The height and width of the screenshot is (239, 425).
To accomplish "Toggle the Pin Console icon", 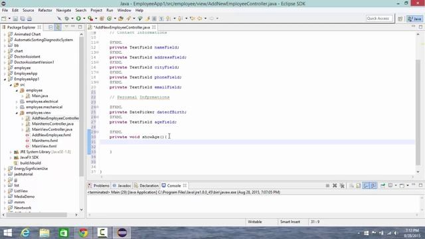I will point(382,186).
